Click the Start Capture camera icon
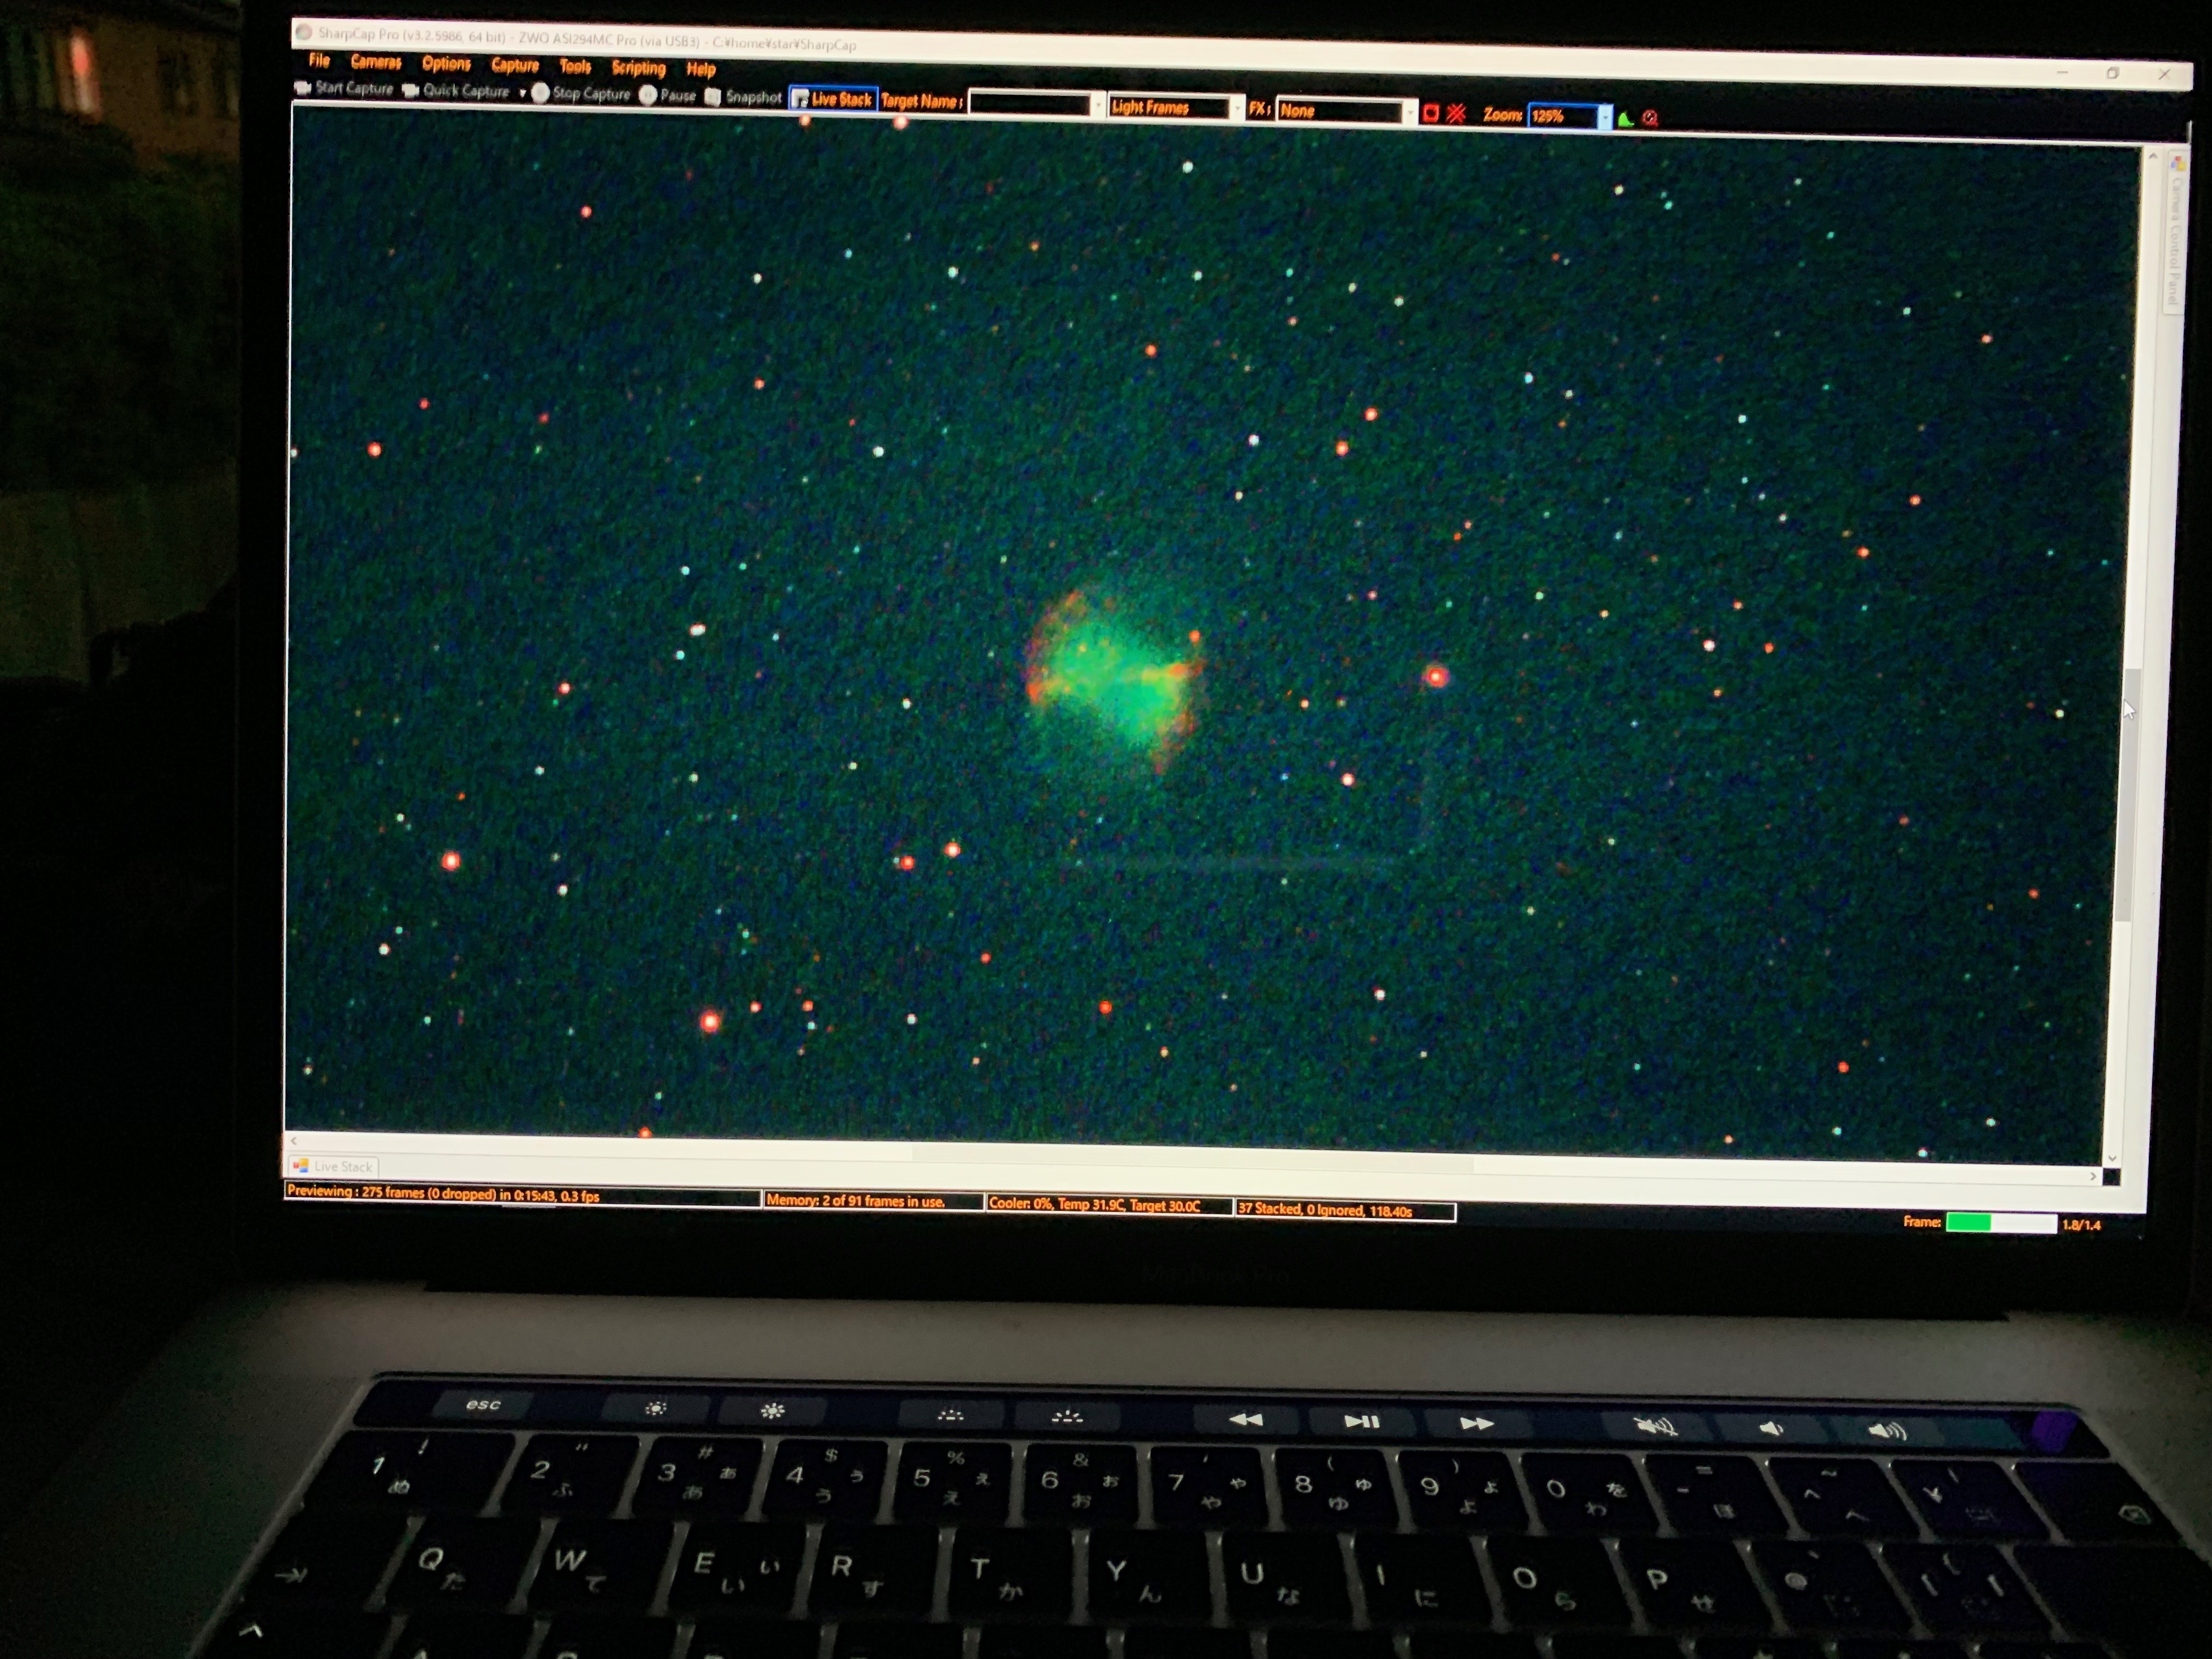The image size is (2212, 1659). (302, 88)
